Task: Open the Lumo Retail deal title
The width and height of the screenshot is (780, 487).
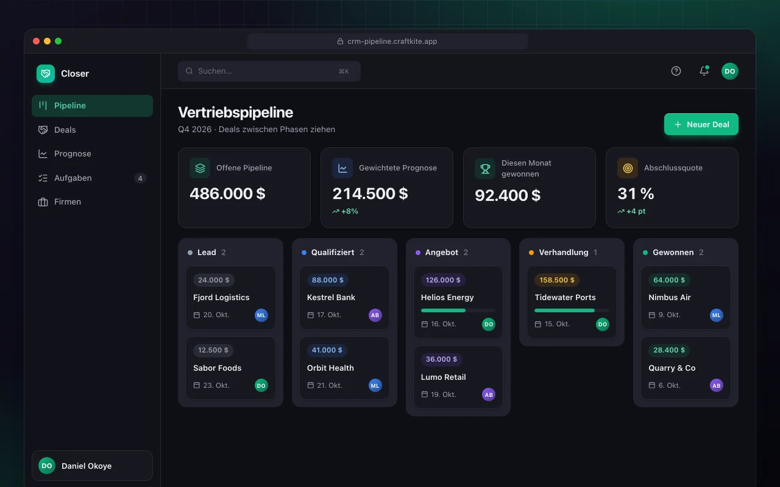Action: (x=444, y=377)
